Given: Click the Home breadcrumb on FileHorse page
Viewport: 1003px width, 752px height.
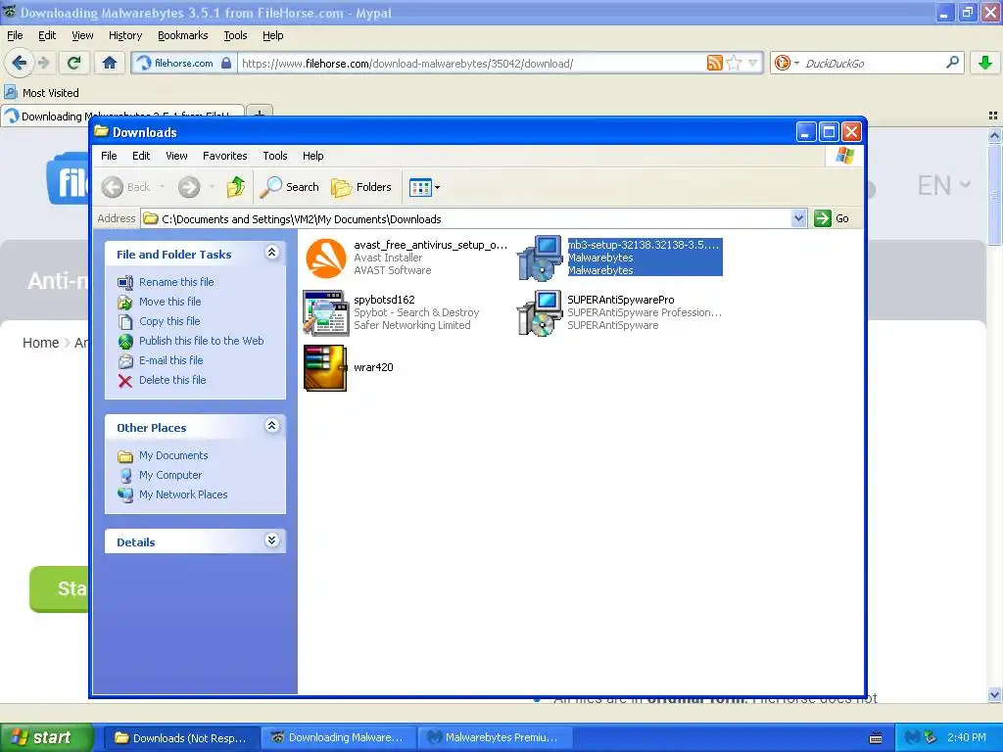Looking at the screenshot, I should click(40, 343).
